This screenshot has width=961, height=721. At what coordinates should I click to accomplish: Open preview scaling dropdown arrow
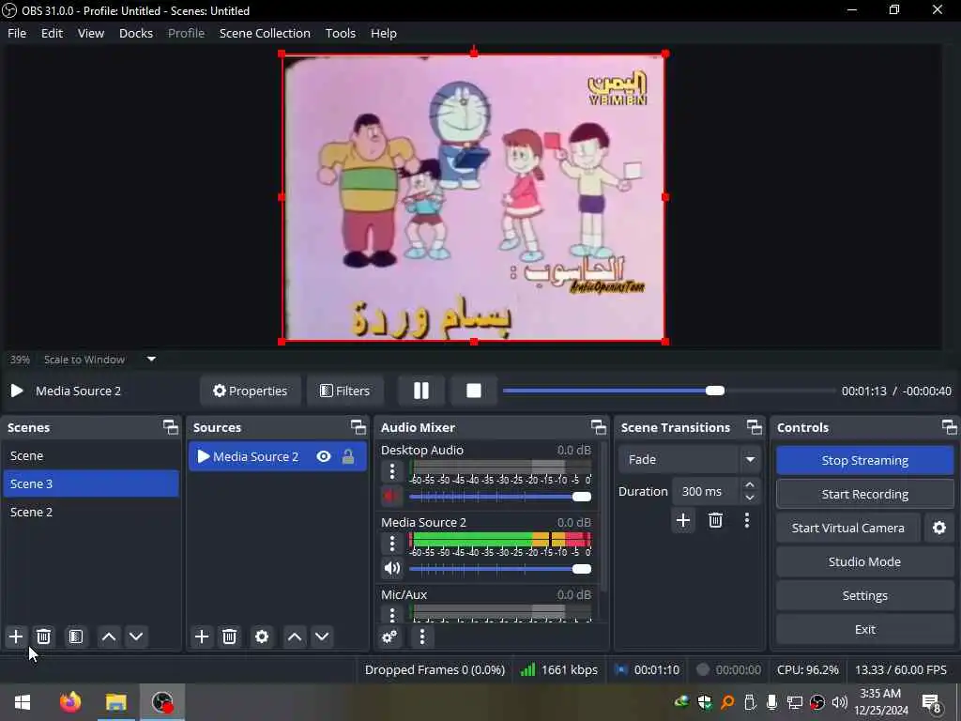tap(151, 360)
